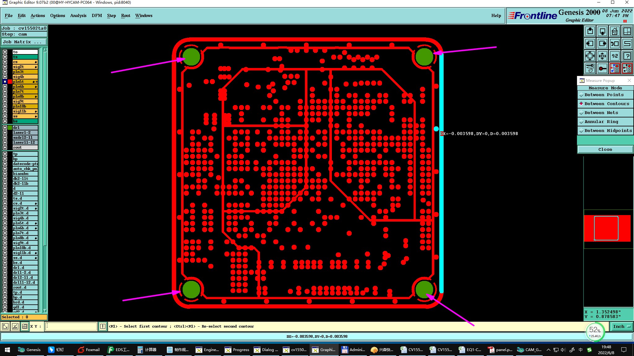634x356 pixels.
Task: Click the 1:2 zoom scale icon
Action: (614, 56)
